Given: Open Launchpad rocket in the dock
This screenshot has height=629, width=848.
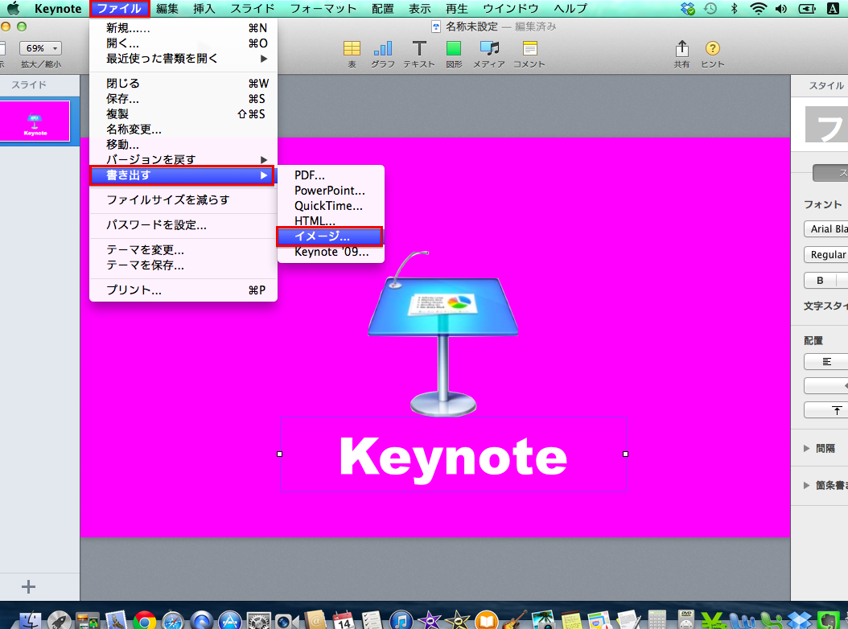Looking at the screenshot, I should [x=59, y=621].
